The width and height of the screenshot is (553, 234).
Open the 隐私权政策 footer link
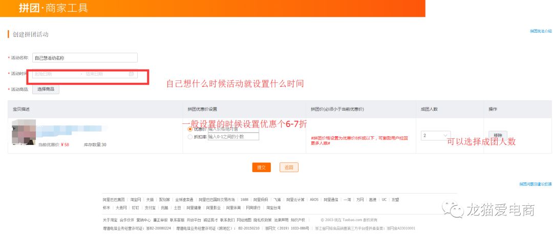[263, 220]
